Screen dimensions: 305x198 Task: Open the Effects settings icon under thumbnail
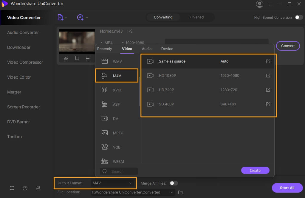tap(88, 58)
